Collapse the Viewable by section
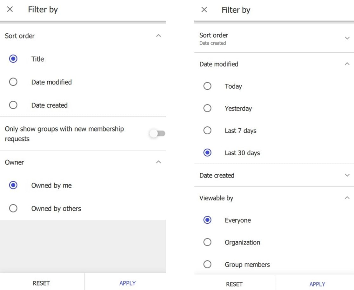The image size is (354, 290). point(347,198)
